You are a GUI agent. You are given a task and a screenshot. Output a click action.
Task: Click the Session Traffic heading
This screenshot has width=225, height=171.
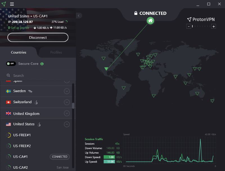(94, 139)
